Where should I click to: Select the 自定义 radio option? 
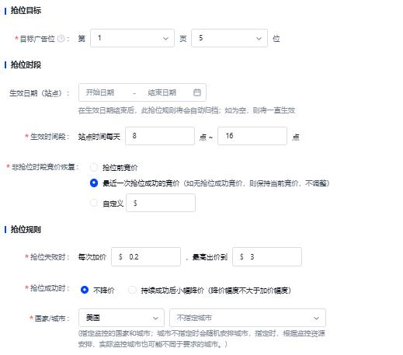94,203
